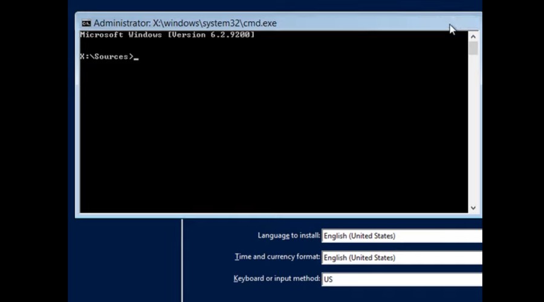Screen dimensions: 544x302
Task: Click the Language to install label
Action: coord(289,236)
